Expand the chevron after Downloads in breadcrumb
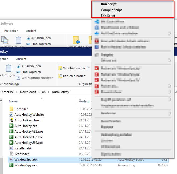 [39, 92]
